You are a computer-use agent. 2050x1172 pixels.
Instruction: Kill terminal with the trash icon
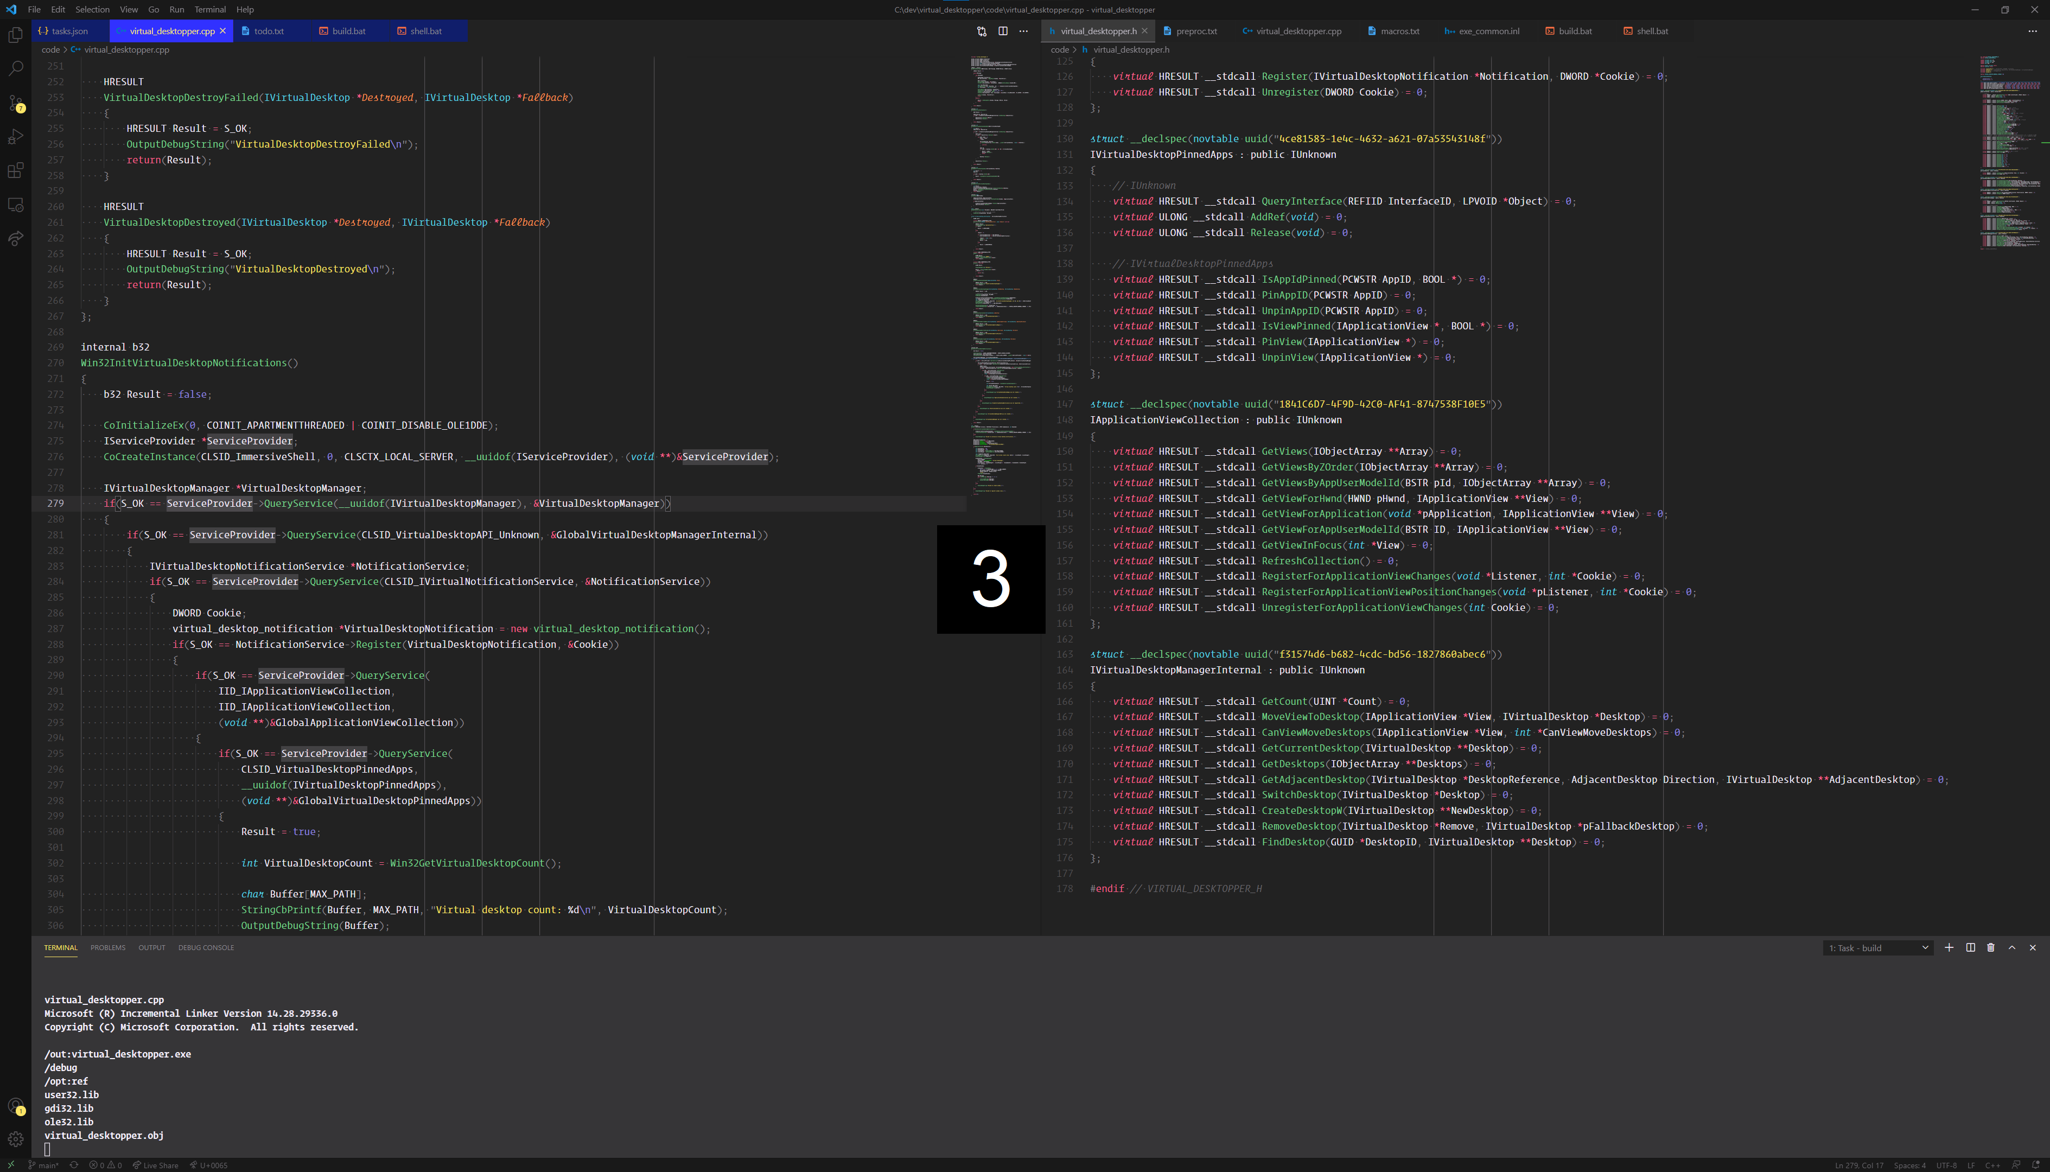(1990, 947)
